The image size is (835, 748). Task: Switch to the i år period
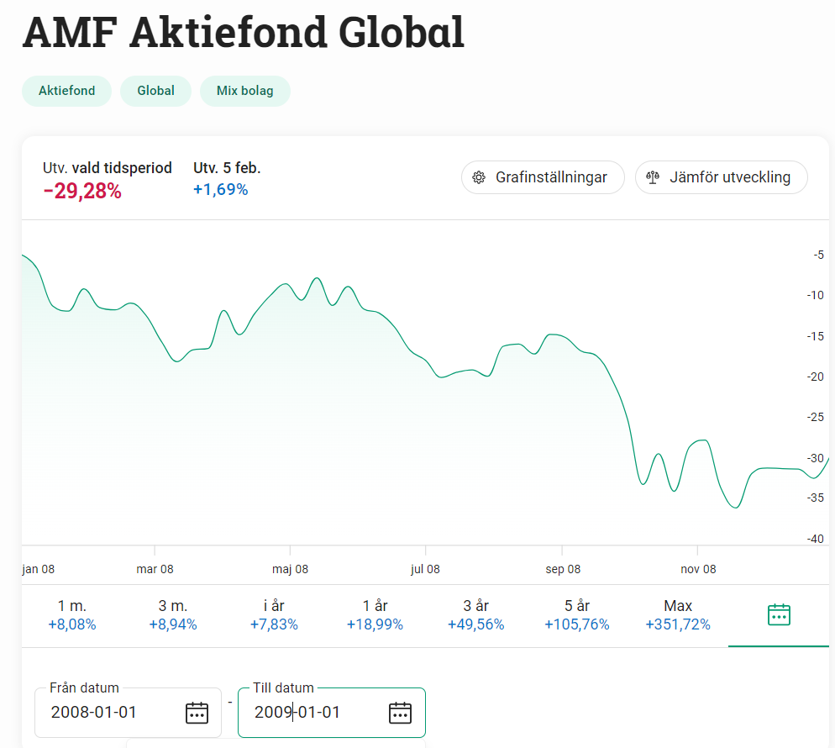274,615
